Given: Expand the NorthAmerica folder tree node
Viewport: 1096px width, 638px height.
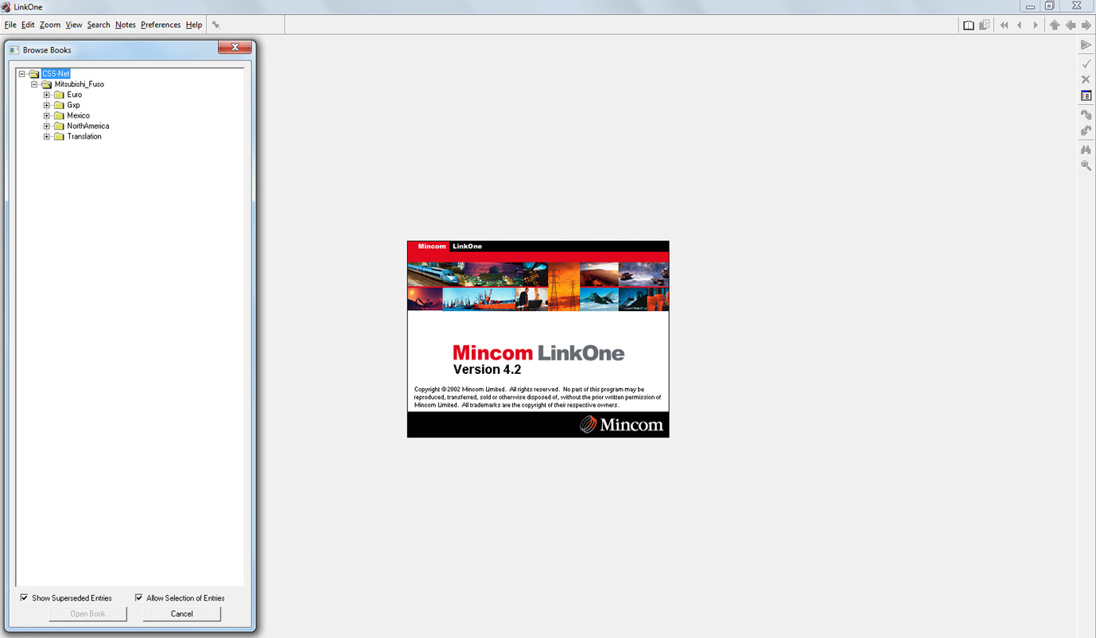Looking at the screenshot, I should tap(47, 126).
